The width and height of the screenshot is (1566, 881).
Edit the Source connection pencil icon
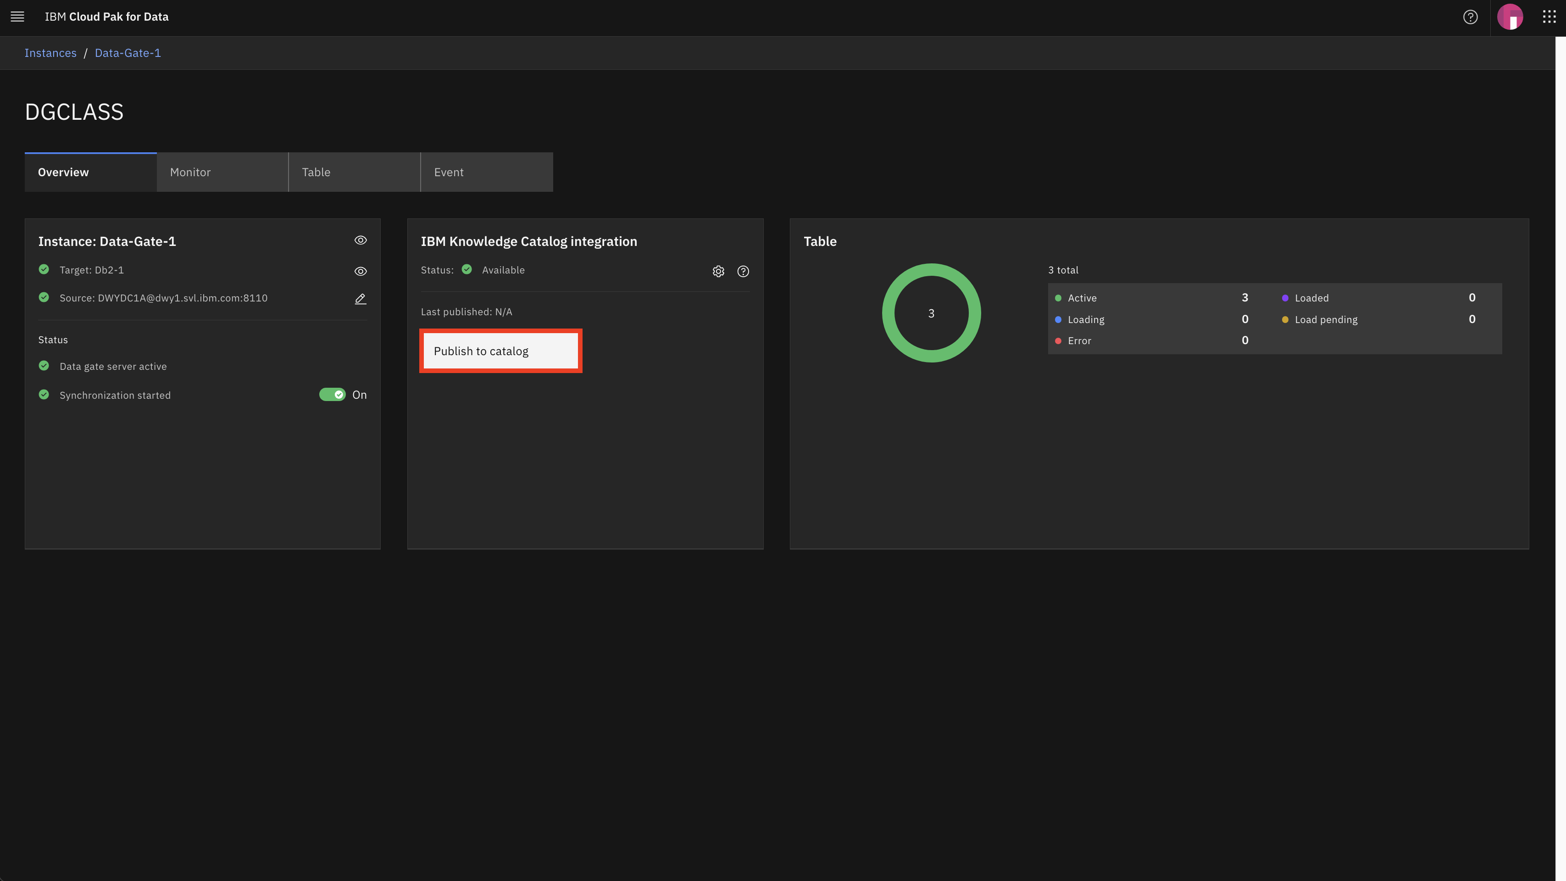point(361,299)
